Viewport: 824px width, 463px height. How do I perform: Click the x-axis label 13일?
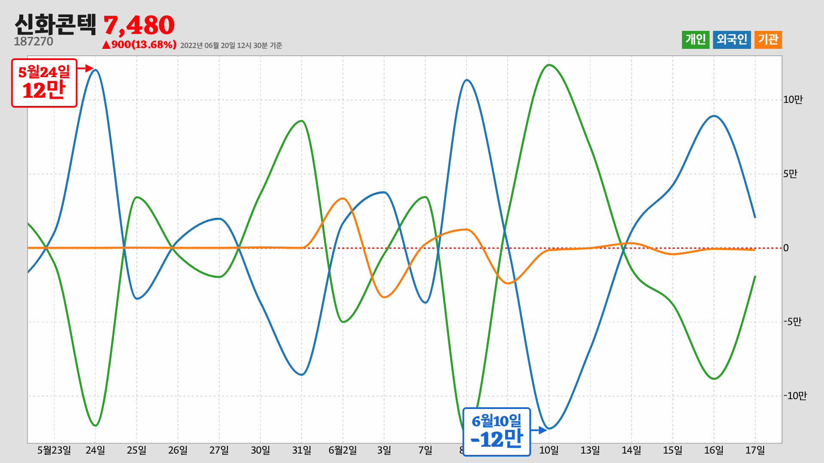click(x=590, y=450)
